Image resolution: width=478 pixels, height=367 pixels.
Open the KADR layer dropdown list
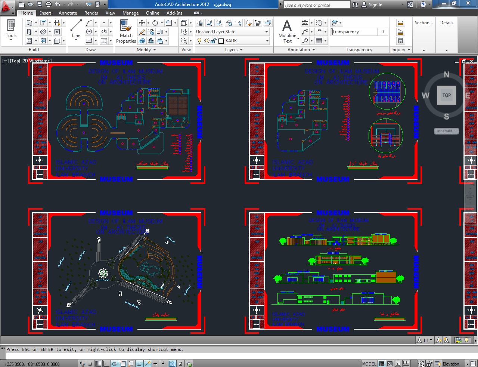[x=267, y=41]
